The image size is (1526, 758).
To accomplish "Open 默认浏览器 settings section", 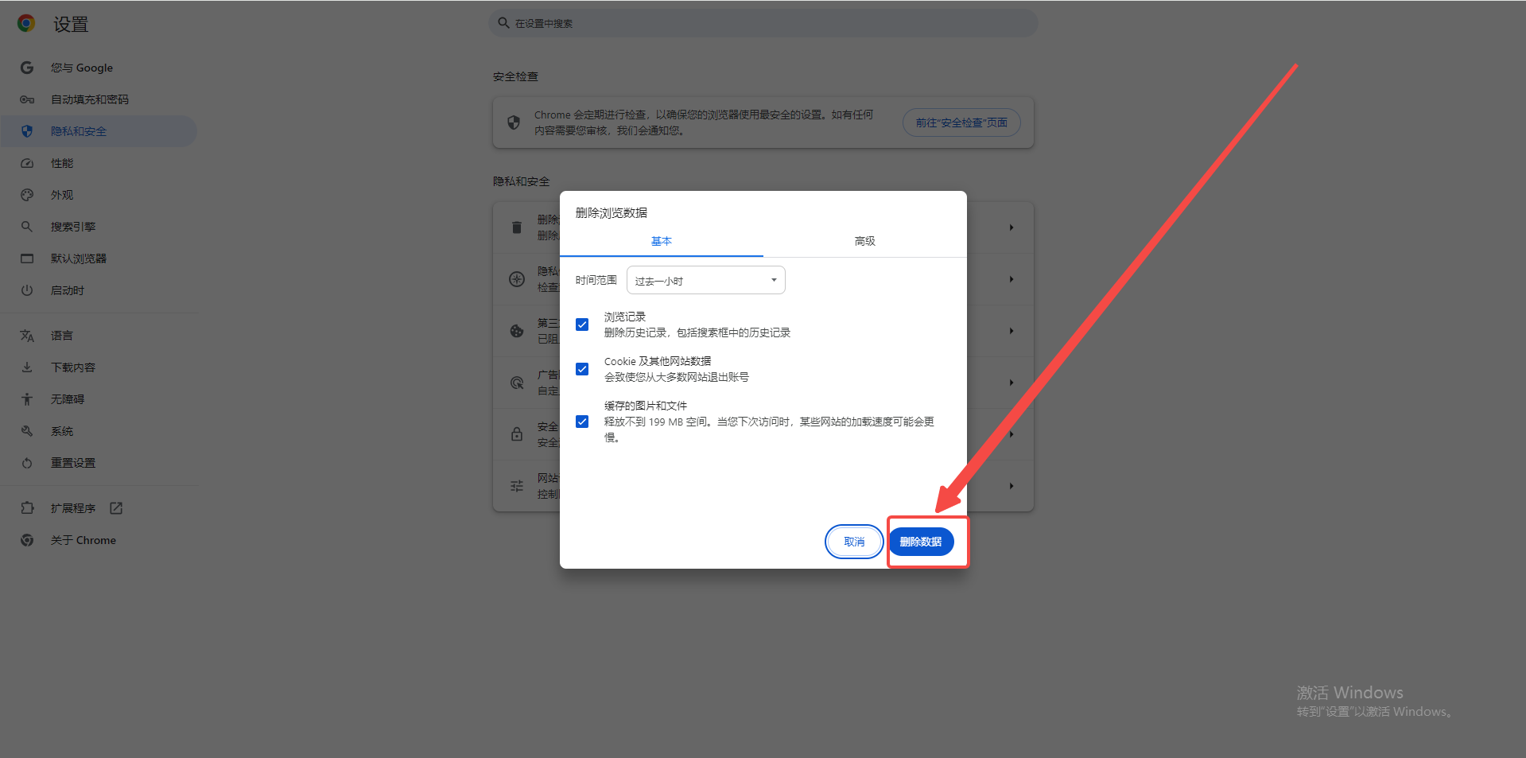I will [99, 258].
